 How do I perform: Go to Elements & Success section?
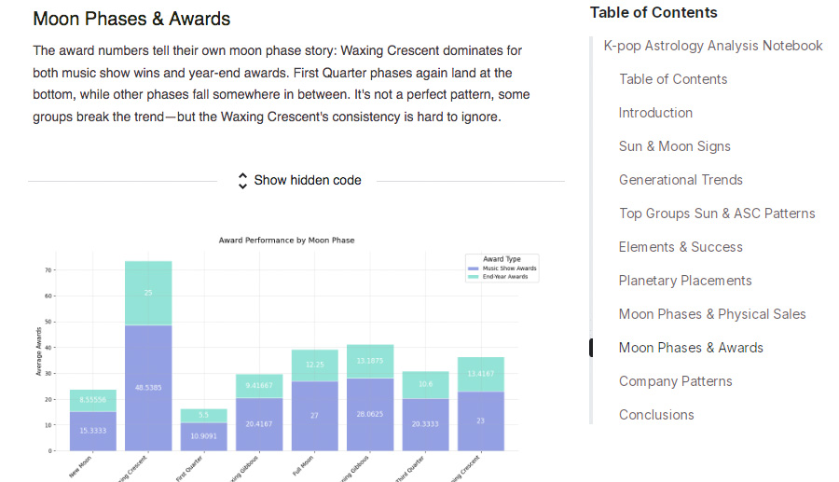[681, 247]
